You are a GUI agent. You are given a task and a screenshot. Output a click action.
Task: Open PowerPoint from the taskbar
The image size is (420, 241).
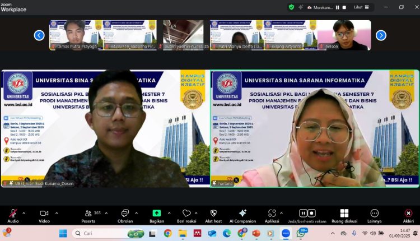coord(256,234)
